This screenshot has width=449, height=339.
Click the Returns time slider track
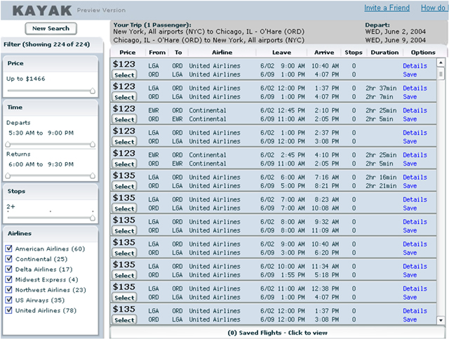51,175
